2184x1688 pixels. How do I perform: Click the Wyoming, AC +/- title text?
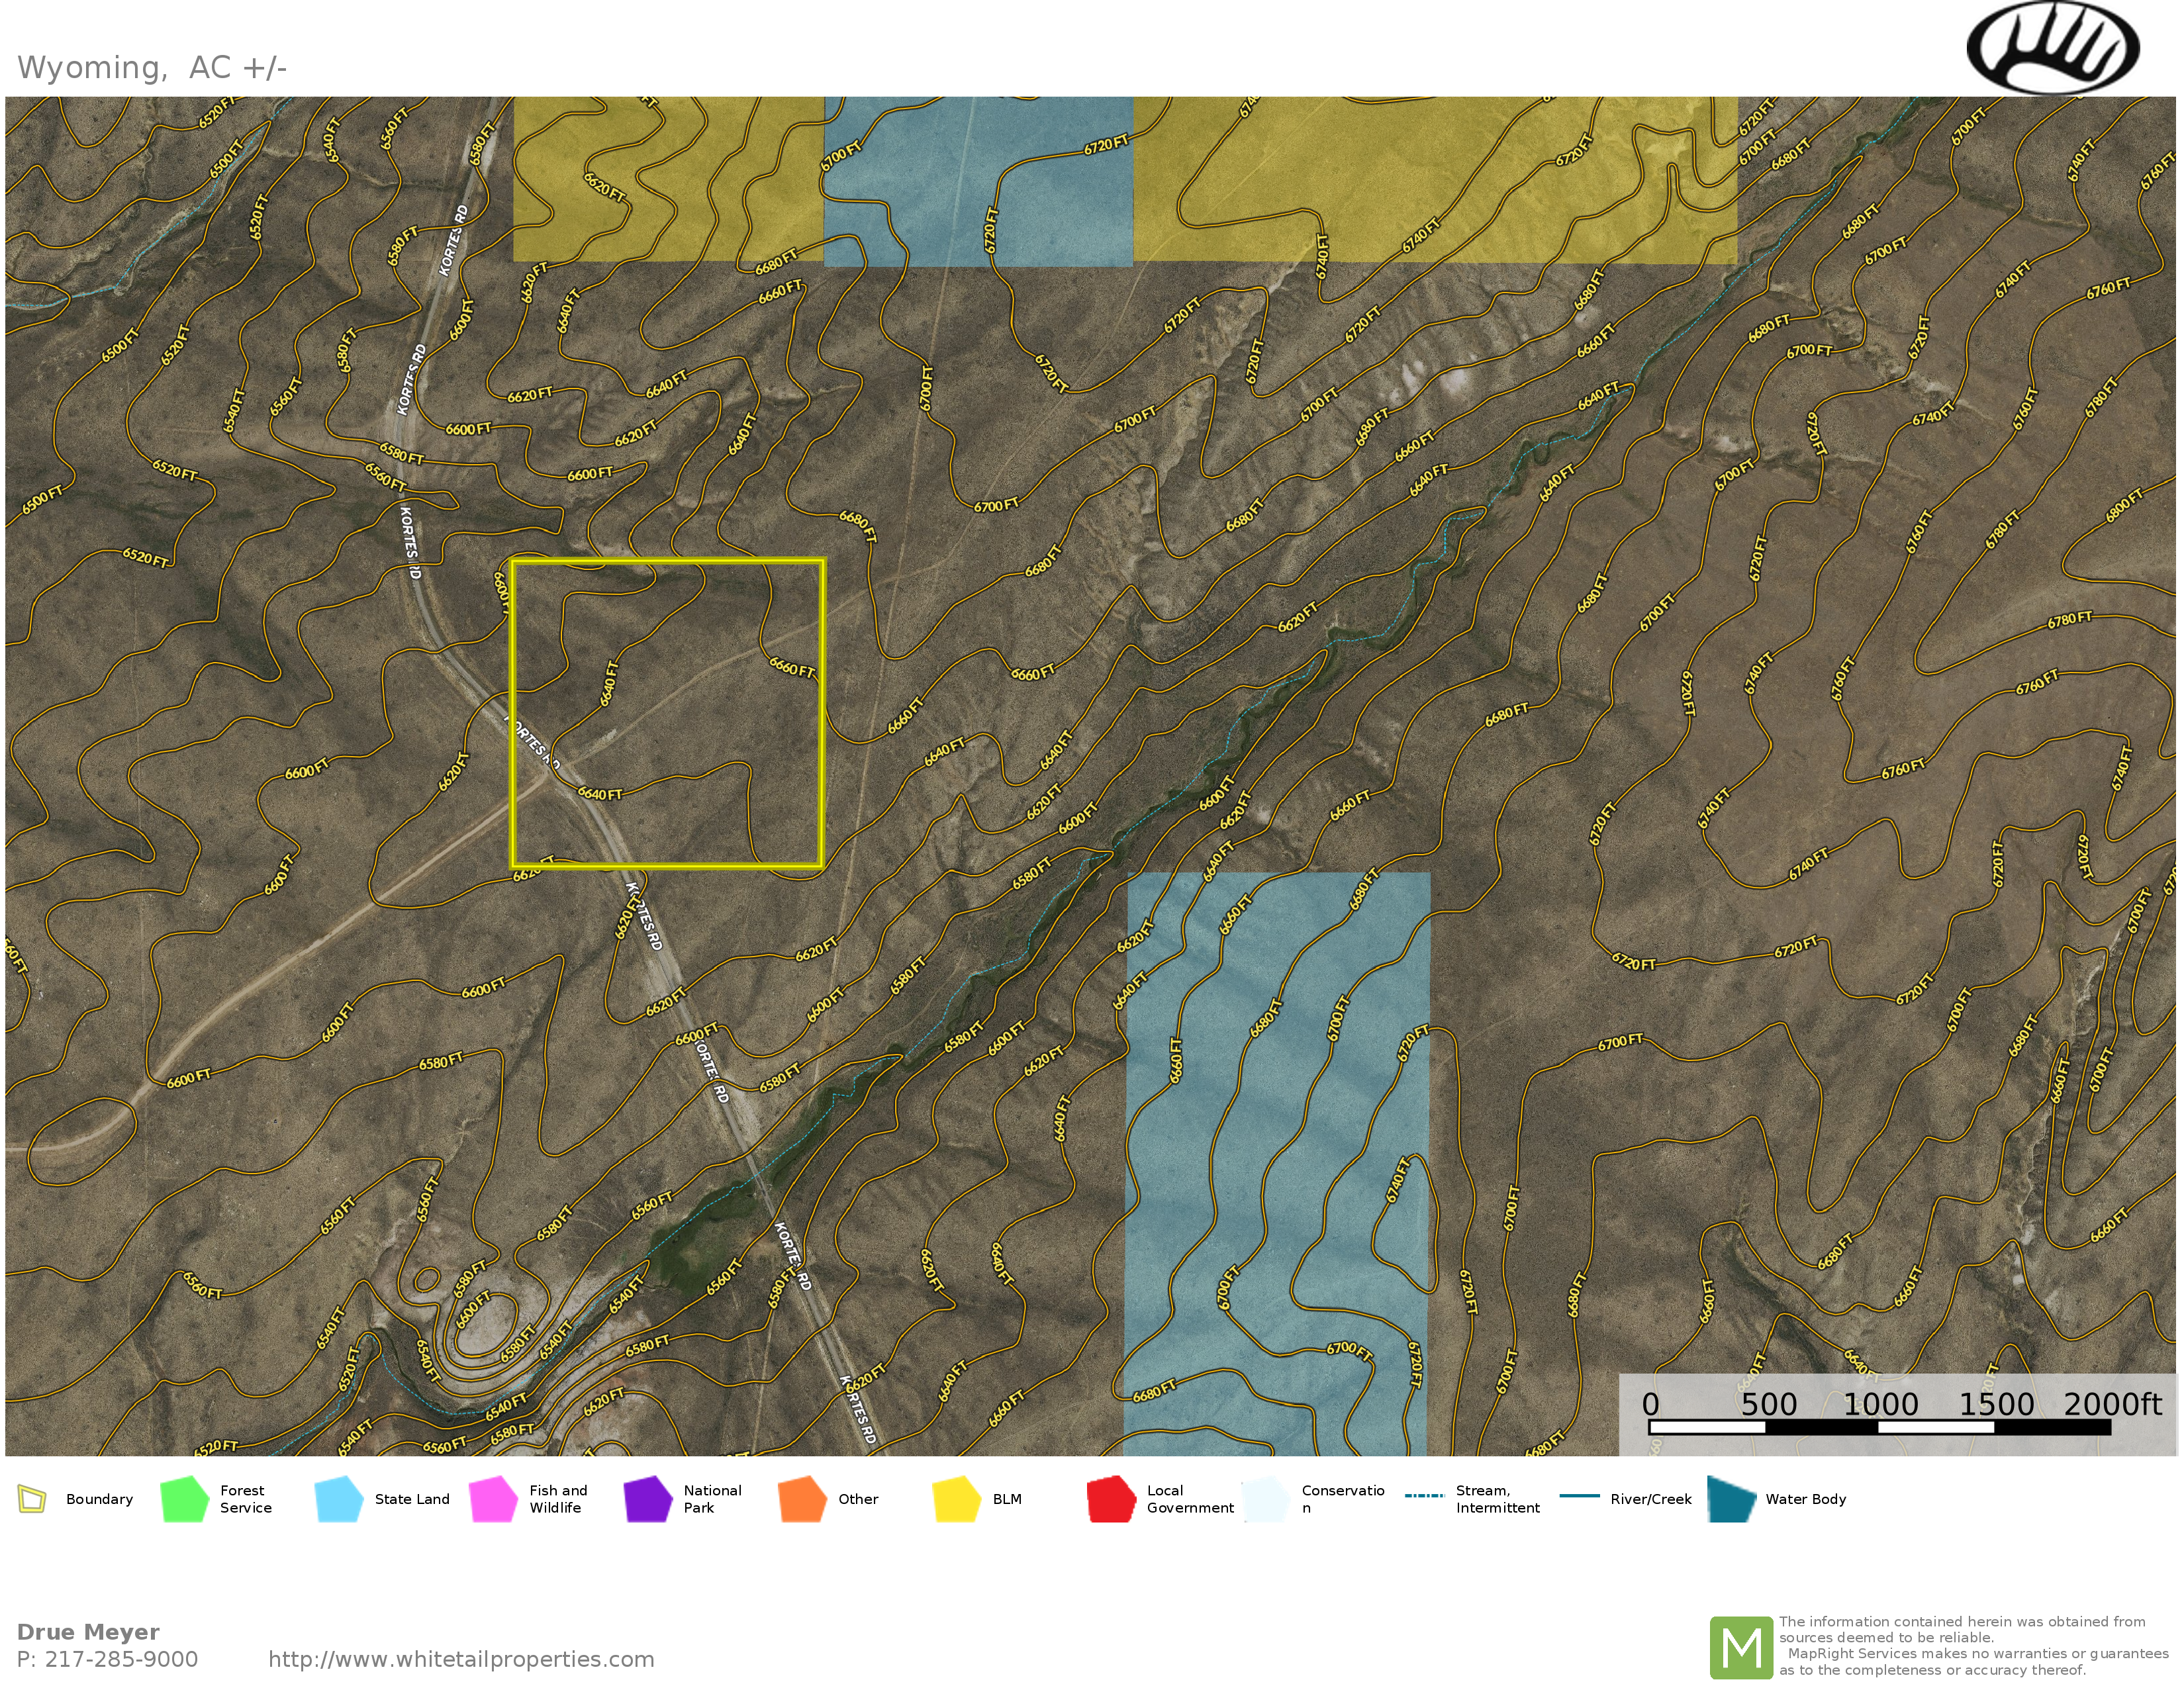pyautogui.click(x=152, y=68)
